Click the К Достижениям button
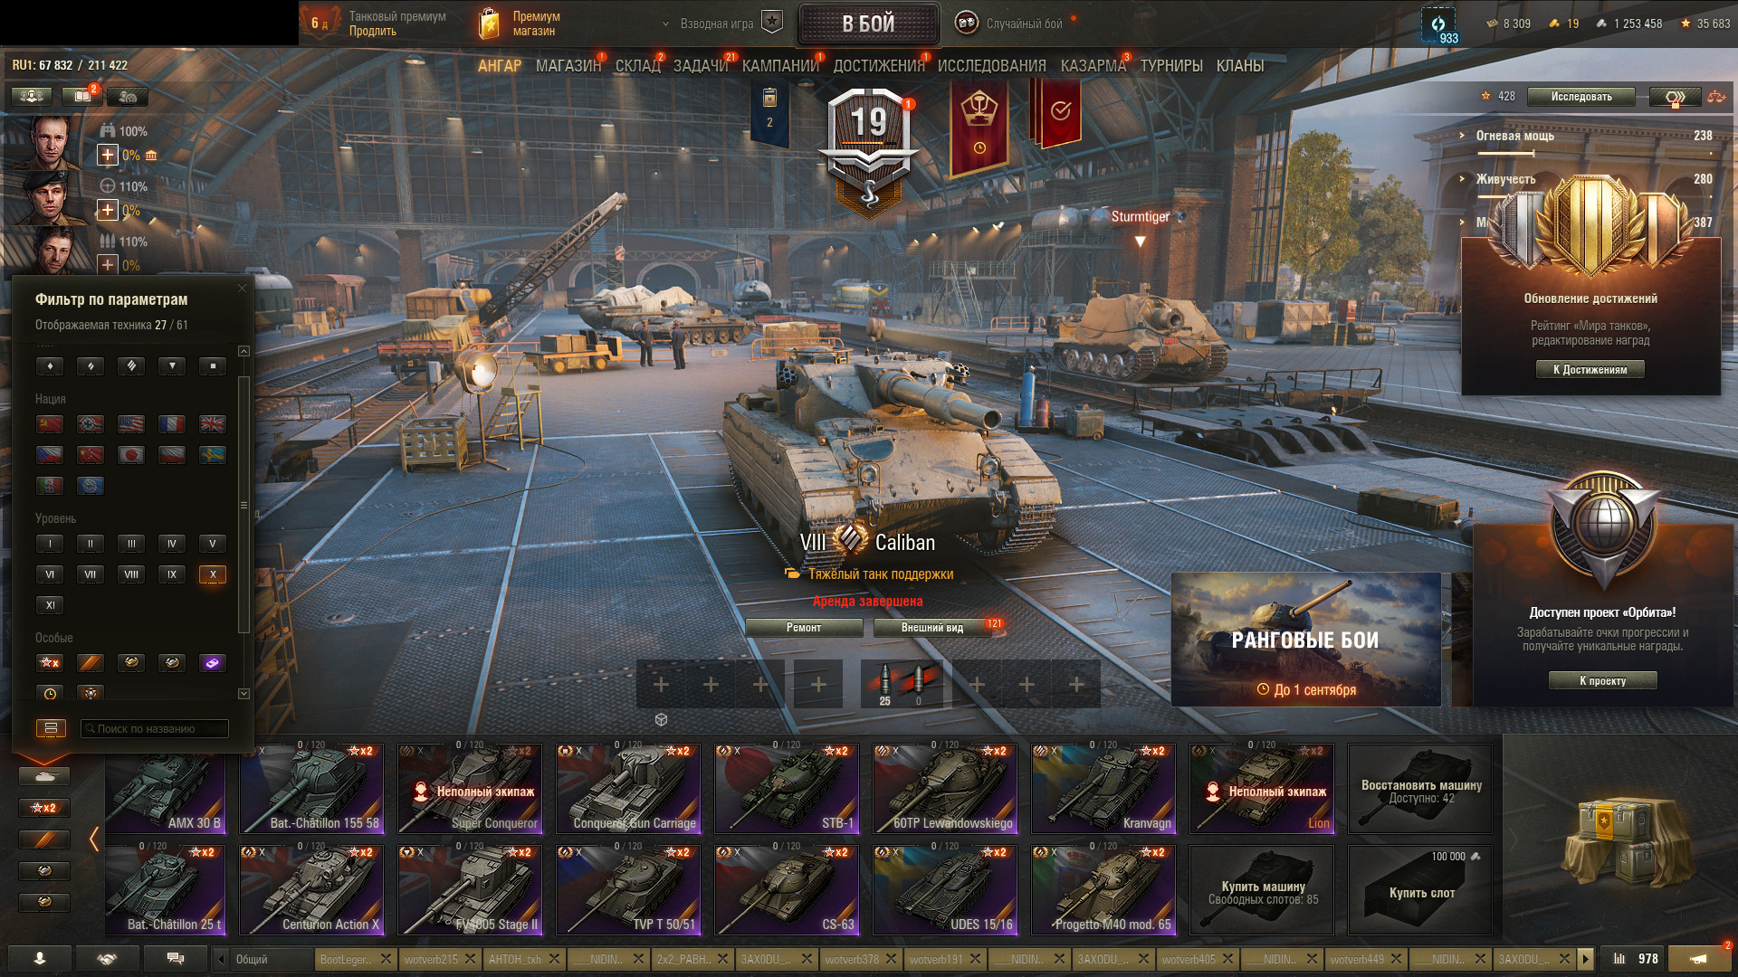 pyautogui.click(x=1590, y=369)
